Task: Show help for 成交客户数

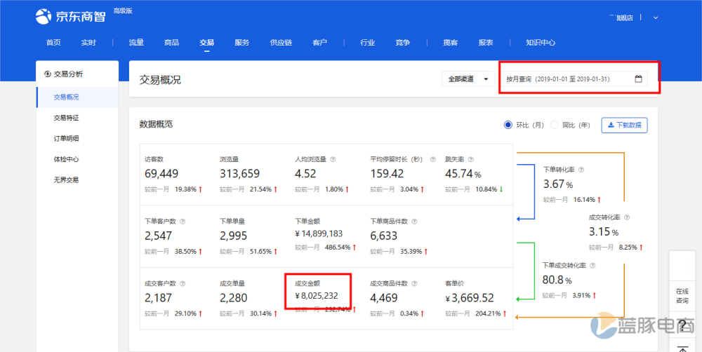Action: (x=183, y=283)
